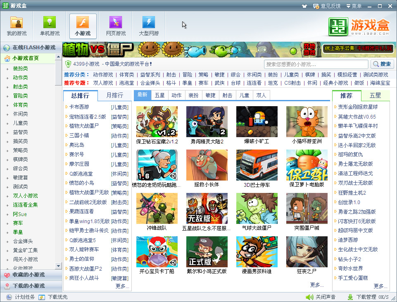Open 变形金刚拯救星球 recommendation
The width and height of the screenshot is (397, 302).
[x=357, y=107]
